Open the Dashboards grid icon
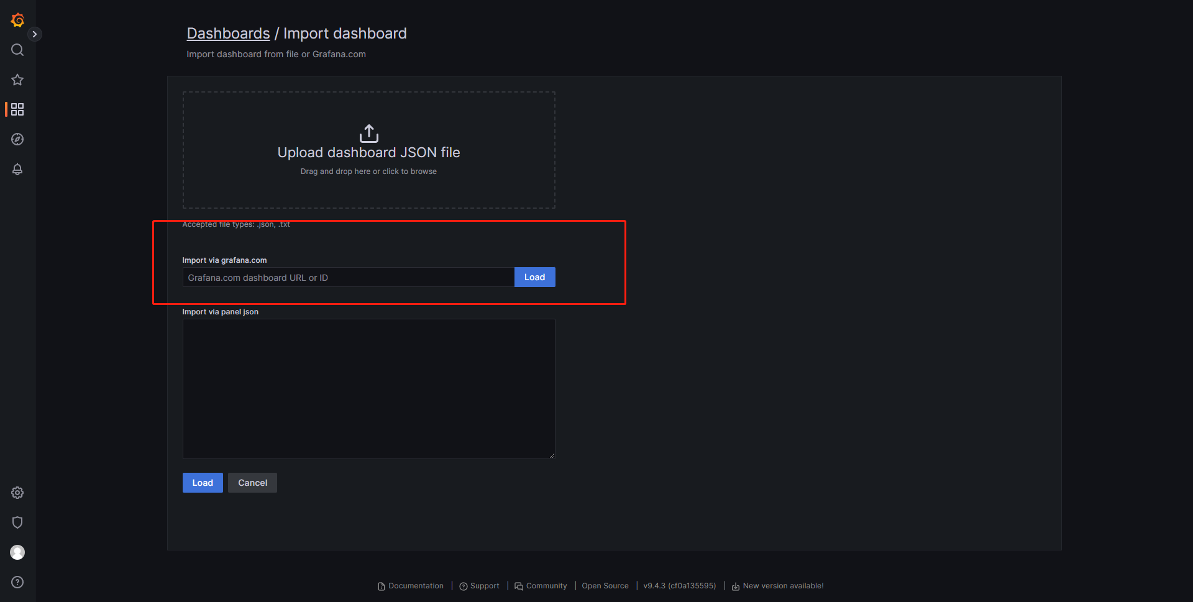Viewport: 1193px width, 602px height. (17, 109)
